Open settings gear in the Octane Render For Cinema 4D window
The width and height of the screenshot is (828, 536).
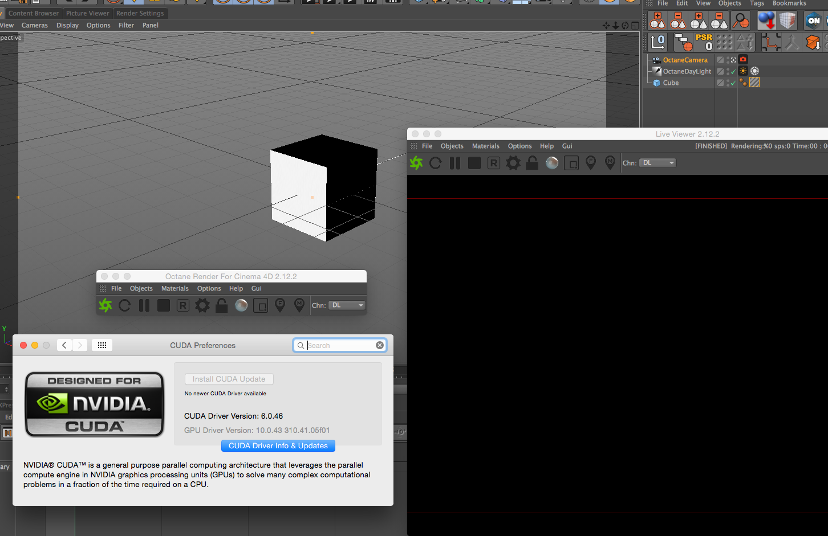point(202,305)
